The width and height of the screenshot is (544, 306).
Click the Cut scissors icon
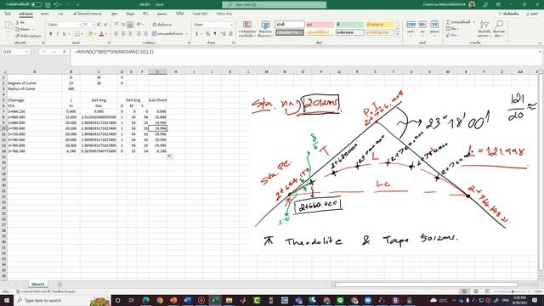coord(18,22)
